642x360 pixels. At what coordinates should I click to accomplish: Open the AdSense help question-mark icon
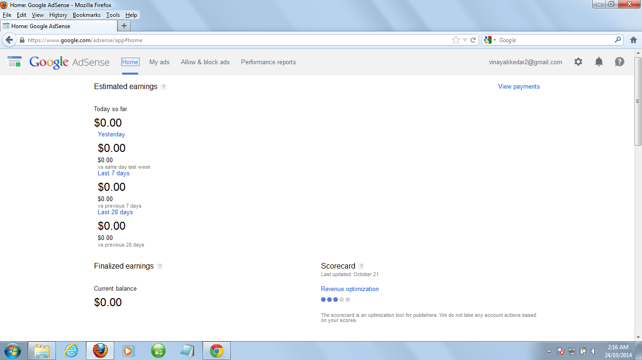[x=619, y=62]
